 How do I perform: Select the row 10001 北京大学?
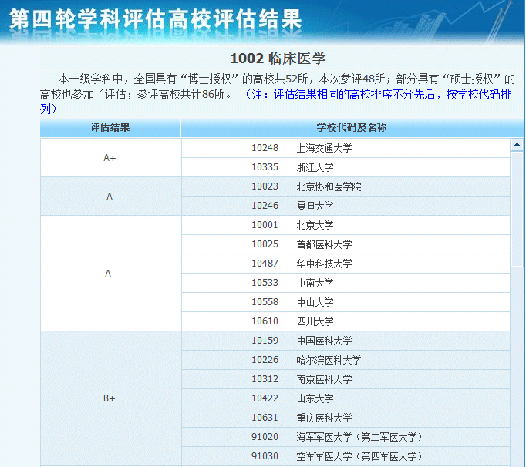pyautogui.click(x=346, y=225)
